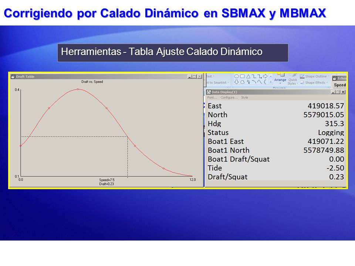Select the scribble shape
This screenshot has height=266, width=355.
[x=248, y=82]
